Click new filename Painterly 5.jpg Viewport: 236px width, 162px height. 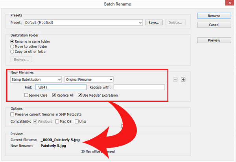coord(53,146)
